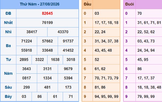Click Đầu row values 43, 45, 48
Image resolution: width=162 pixels, height=102 pixels.
103,50
